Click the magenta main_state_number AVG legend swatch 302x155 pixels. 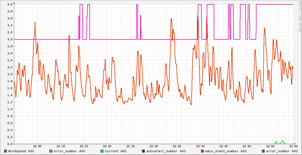click(203, 151)
